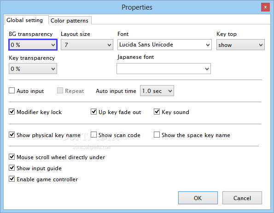Expand the Layout size dropdown
Image resolution: width=274 pixels, height=213 pixels.
[87, 45]
